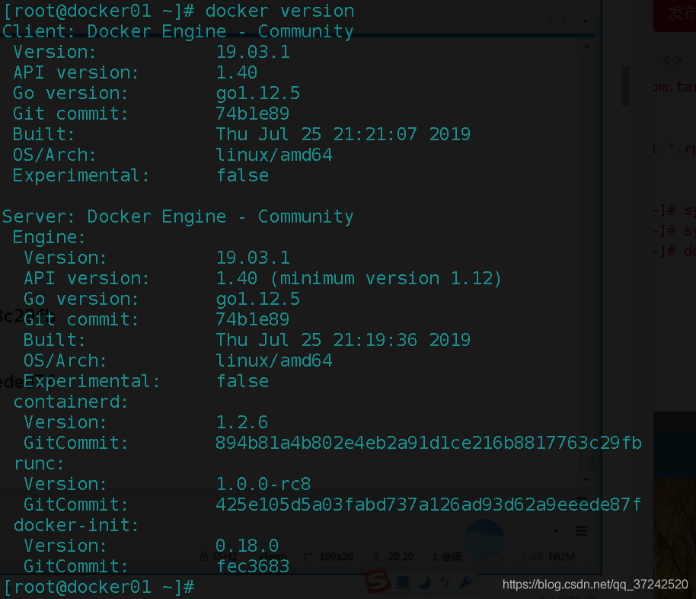Click the dimmed red '发布' button
This screenshot has height=599, width=696.
(675, 14)
